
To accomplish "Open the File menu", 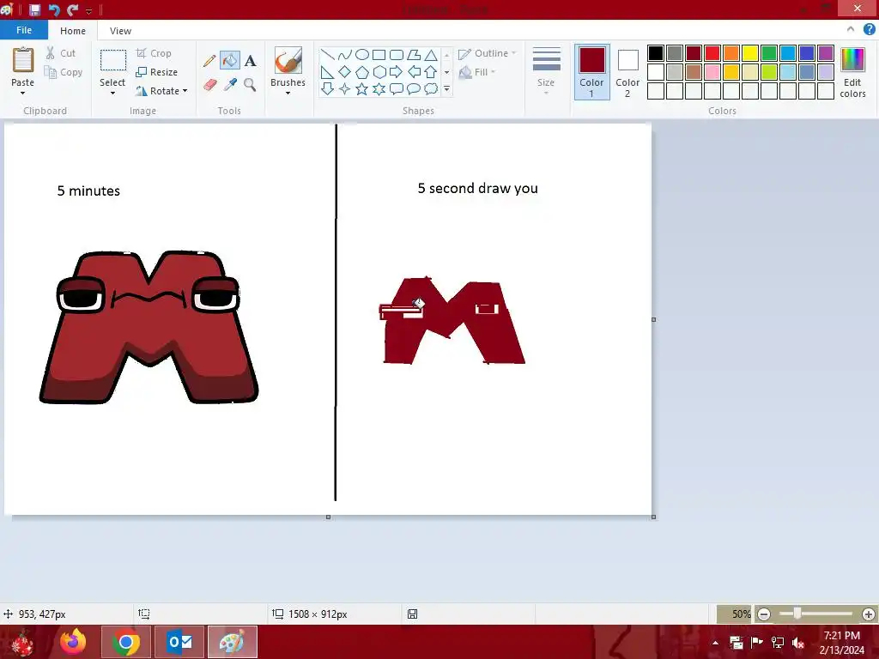I will (24, 30).
